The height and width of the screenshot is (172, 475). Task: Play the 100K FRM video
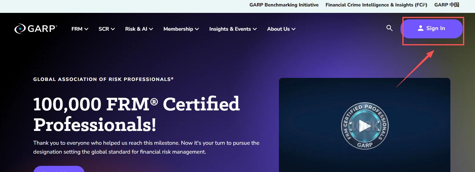(365, 127)
